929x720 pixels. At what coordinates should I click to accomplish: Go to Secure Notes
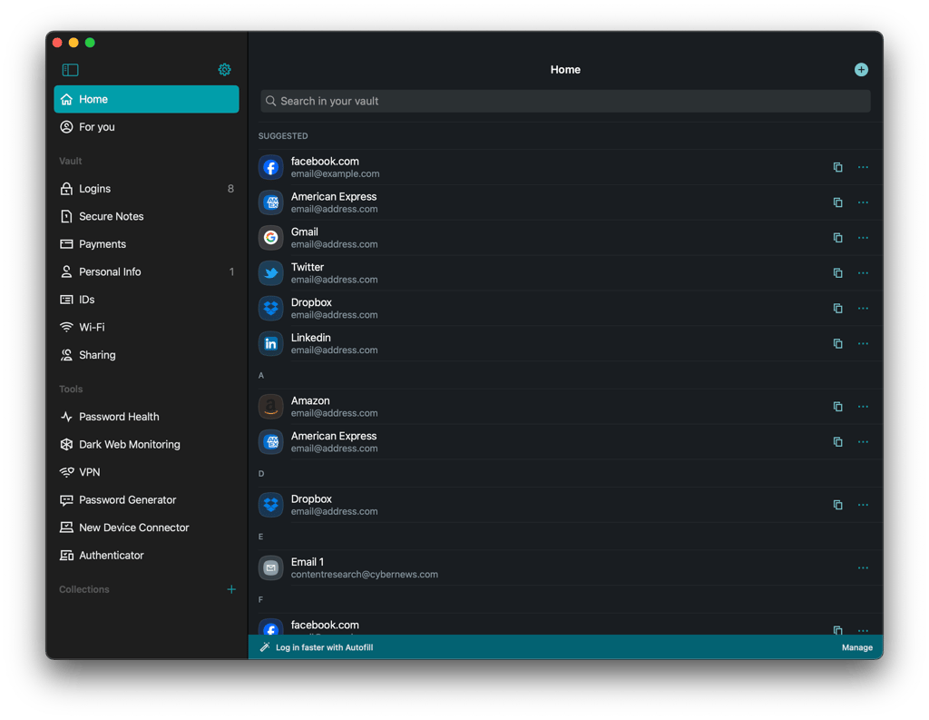point(146,216)
